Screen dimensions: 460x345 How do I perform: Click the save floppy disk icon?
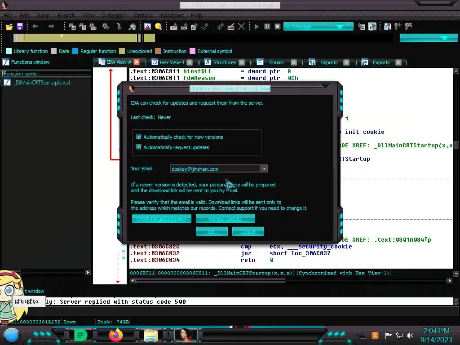click(x=20, y=27)
